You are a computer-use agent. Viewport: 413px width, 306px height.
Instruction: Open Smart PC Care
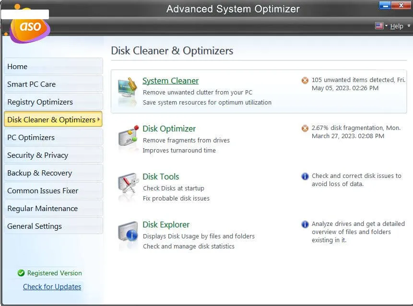pos(53,84)
